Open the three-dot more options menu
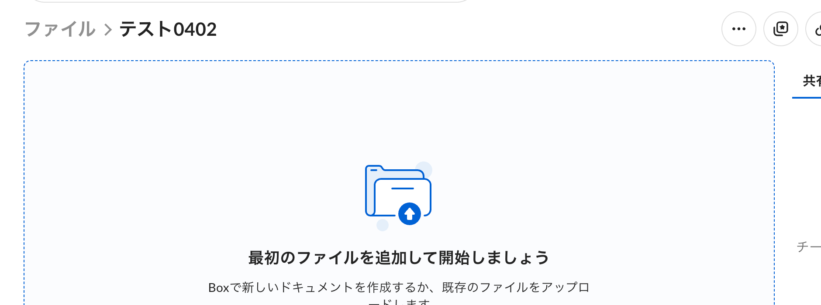 click(738, 29)
